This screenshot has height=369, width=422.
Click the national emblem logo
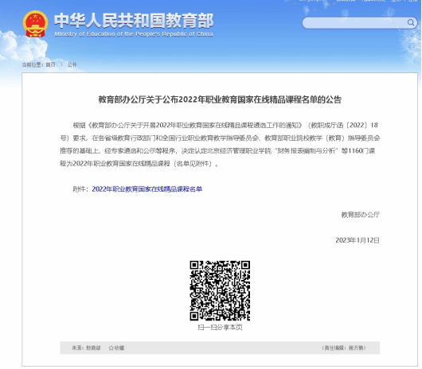pyautogui.click(x=35, y=24)
